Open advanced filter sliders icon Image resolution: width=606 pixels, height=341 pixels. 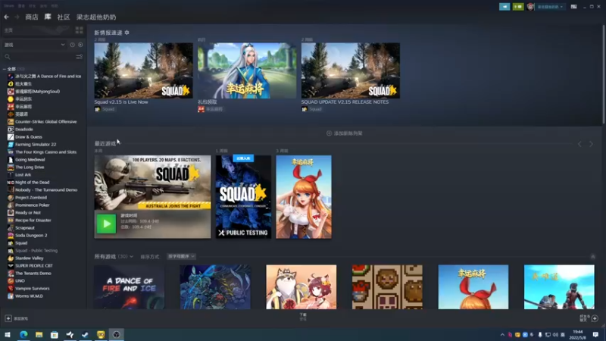80,57
